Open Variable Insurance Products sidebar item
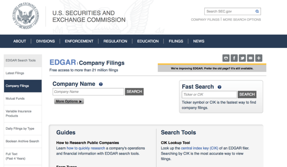287x167 pixels. (x=23, y=113)
